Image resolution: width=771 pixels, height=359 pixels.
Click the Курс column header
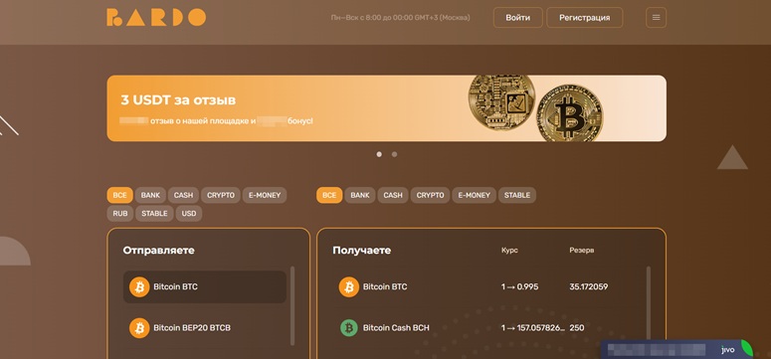[x=509, y=251]
